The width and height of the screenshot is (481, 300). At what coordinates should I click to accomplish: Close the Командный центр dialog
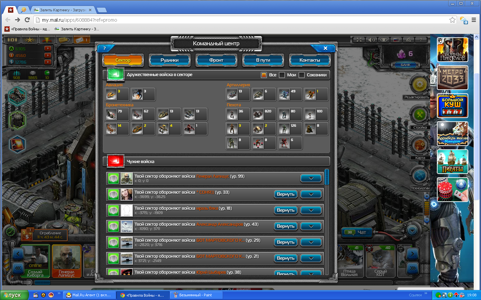[x=325, y=48]
